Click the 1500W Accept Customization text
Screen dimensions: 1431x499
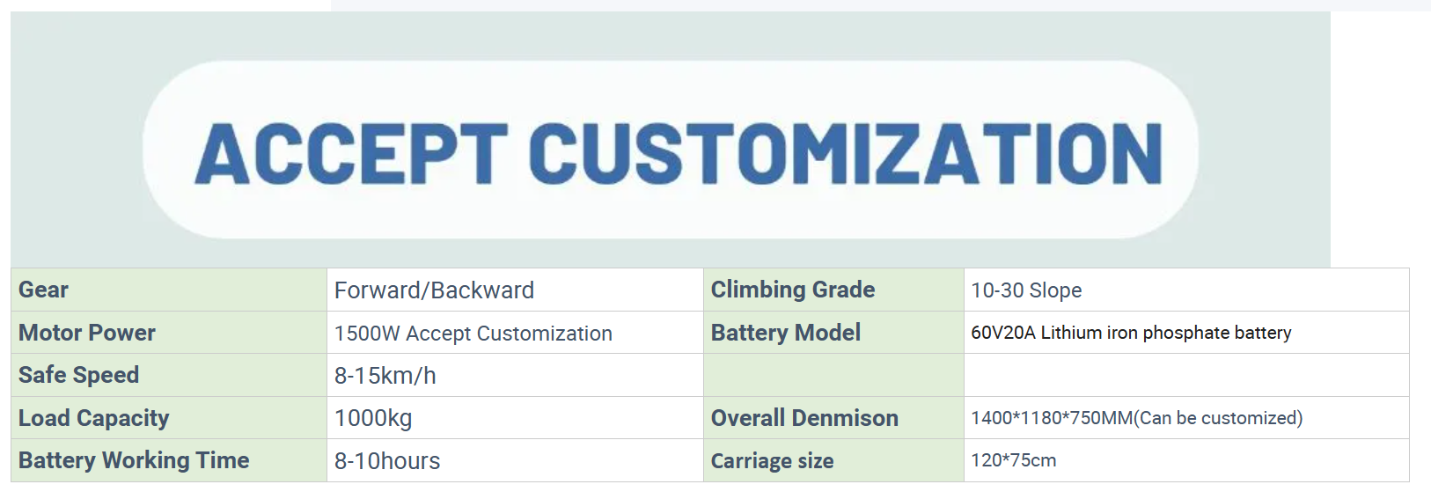click(473, 334)
